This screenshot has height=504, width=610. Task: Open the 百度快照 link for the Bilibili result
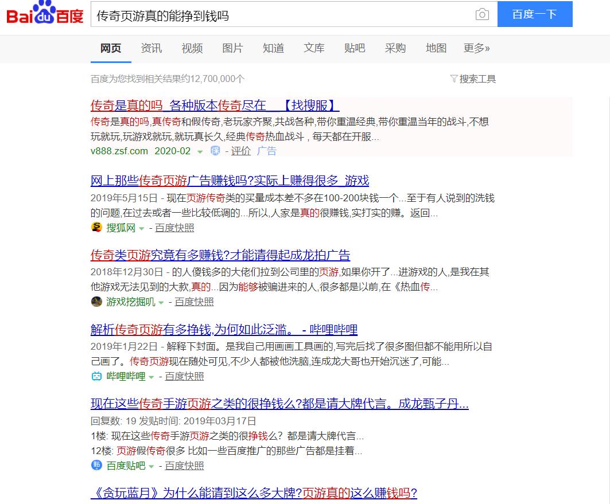pyautogui.click(x=185, y=377)
